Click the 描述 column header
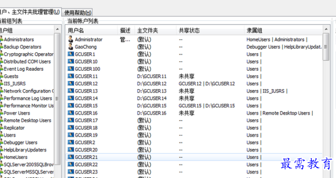Viewport: 336px width, 178px height. point(126,31)
